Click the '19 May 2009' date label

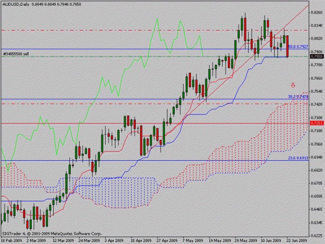click(220, 241)
